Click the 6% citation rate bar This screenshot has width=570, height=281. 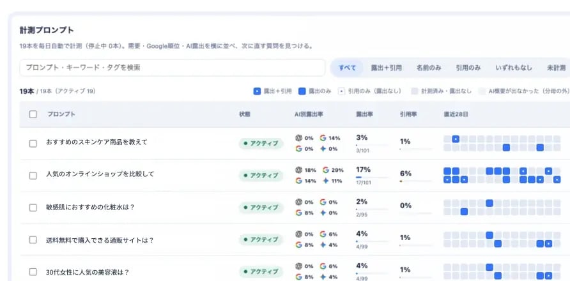pyautogui.click(x=416, y=181)
